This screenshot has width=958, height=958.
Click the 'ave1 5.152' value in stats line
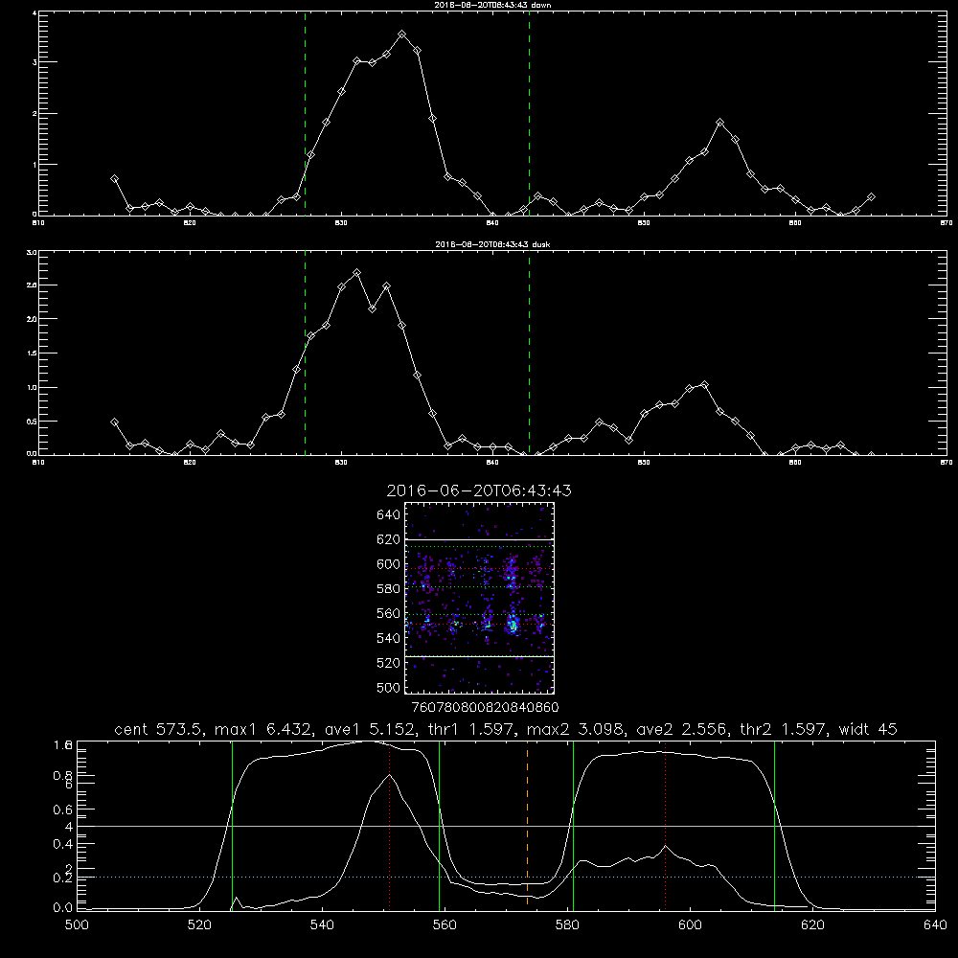pyautogui.click(x=369, y=729)
